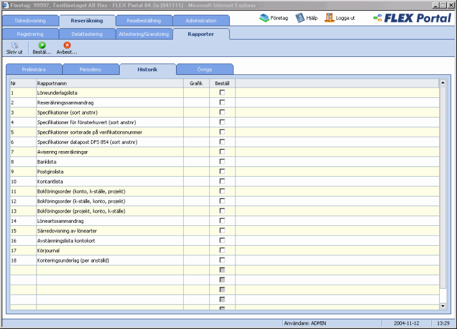Click the red Avbest toolbar icon
457x329 pixels.
[x=67, y=45]
